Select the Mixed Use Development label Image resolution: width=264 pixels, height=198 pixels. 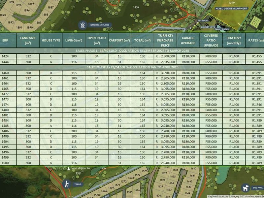[x=231, y=9]
